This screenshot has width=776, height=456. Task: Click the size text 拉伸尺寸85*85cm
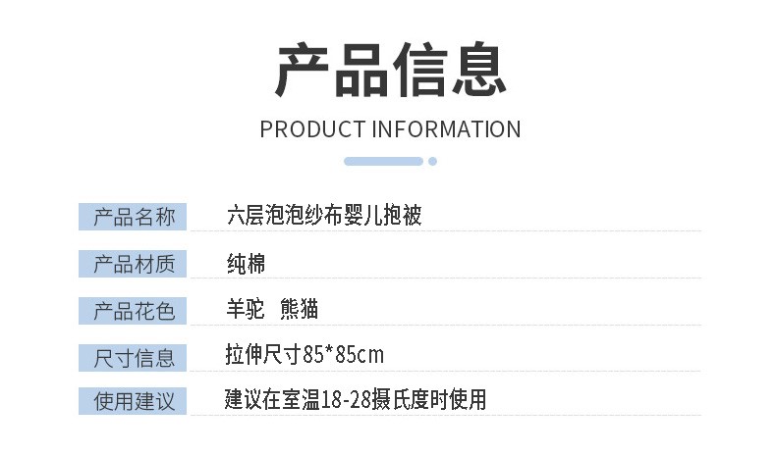point(305,354)
